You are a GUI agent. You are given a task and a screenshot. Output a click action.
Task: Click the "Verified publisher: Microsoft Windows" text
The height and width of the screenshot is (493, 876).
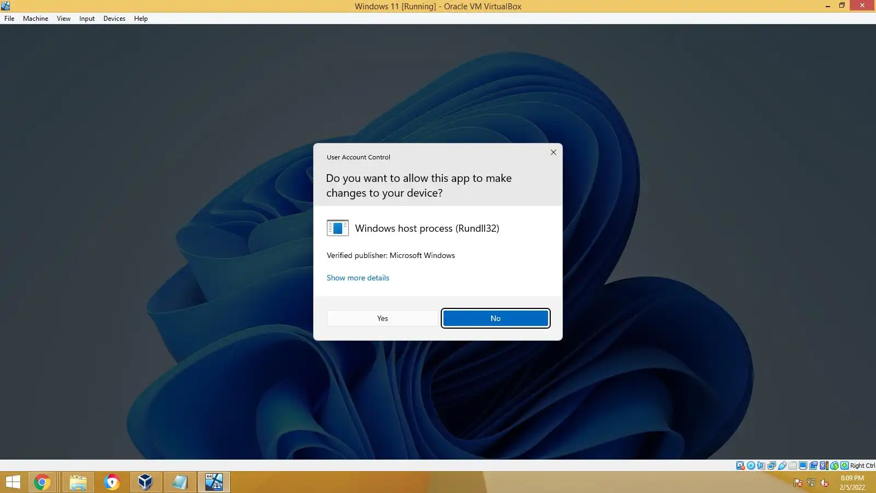click(391, 255)
